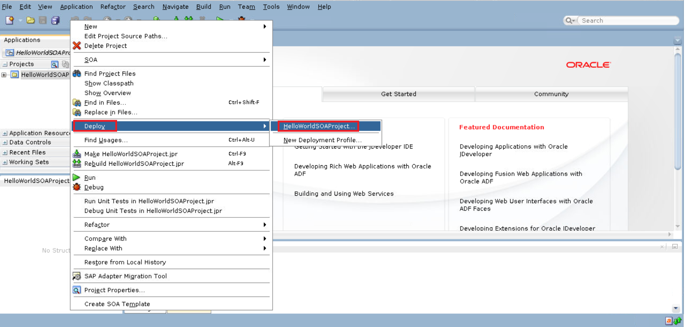The image size is (685, 327).
Task: Click the log panel scroll-down arrow button
Action: (x=676, y=308)
